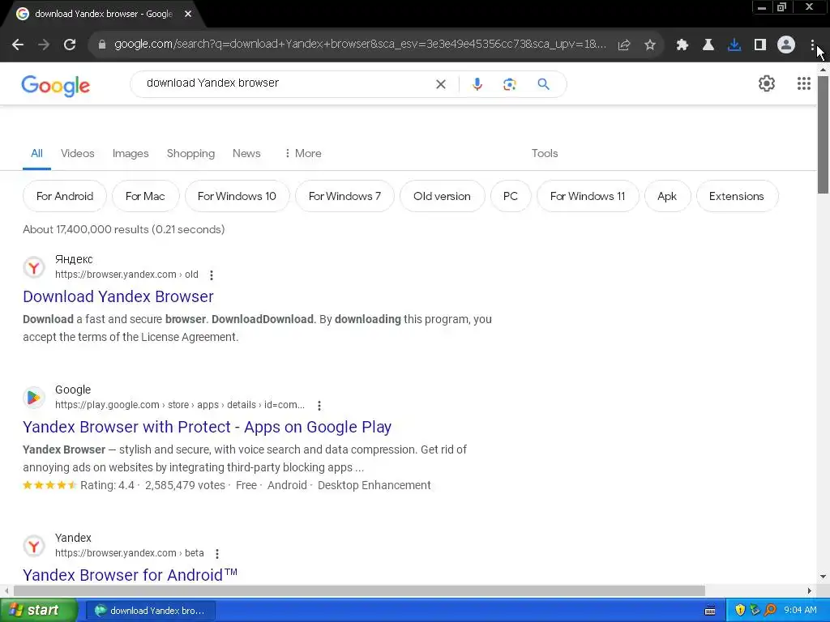Reload the Google search page
This screenshot has width=830, height=622.
[70, 45]
